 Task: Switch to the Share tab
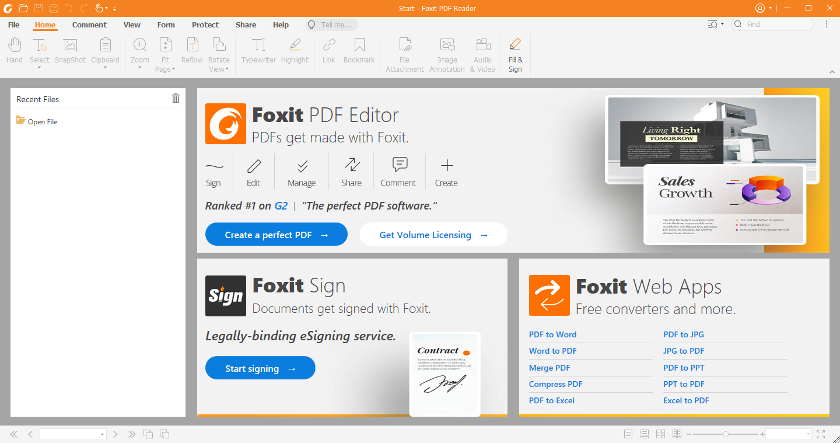[x=246, y=25]
